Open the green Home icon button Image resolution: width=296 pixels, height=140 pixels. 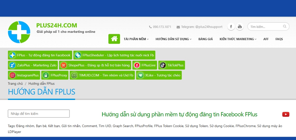point(114,39)
